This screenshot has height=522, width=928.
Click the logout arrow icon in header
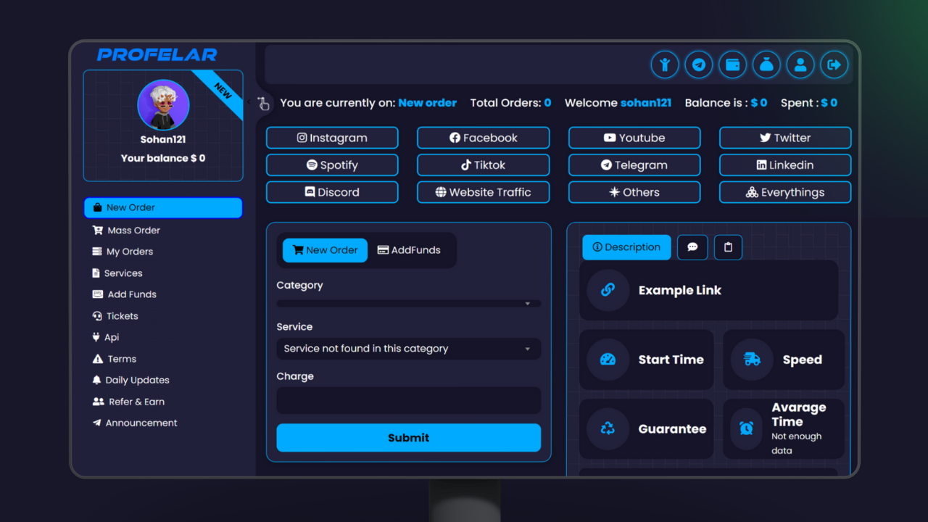pos(834,65)
